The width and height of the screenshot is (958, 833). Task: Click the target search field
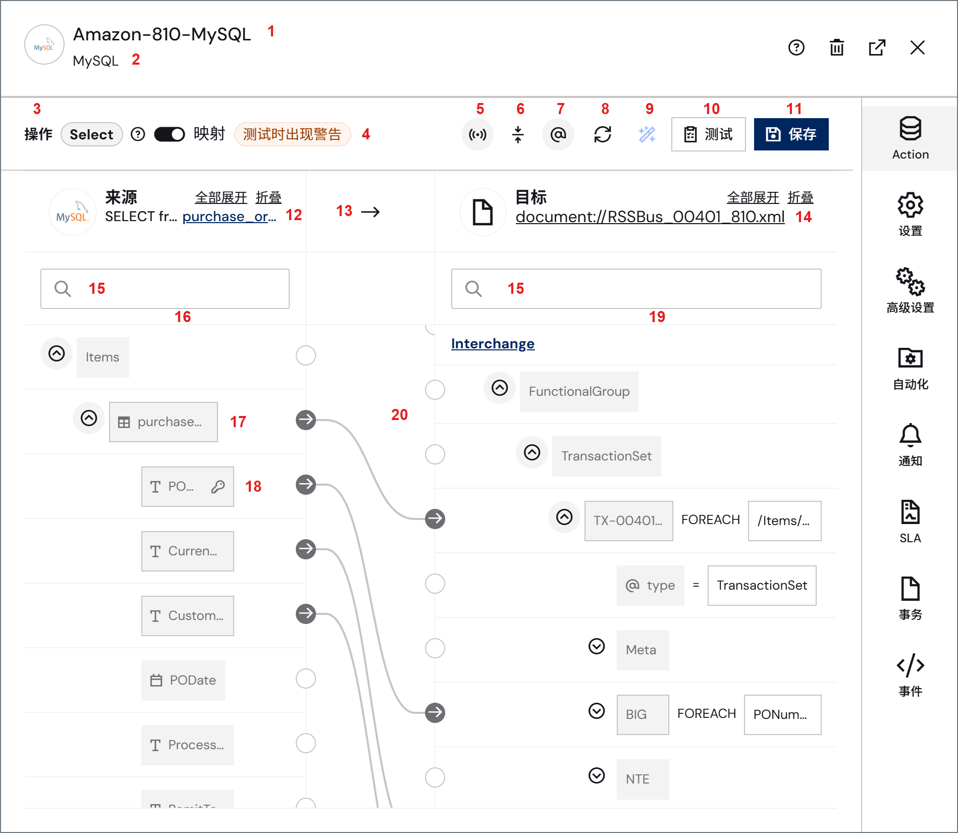pyautogui.click(x=636, y=289)
